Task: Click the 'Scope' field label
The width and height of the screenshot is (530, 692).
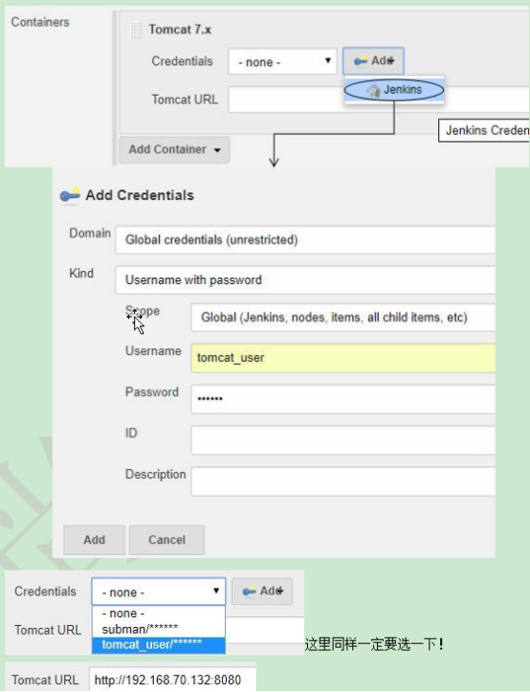Action: click(143, 311)
